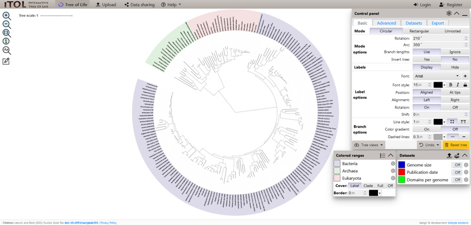
Task: Add a new font with plus button
Action: [x=465, y=76]
